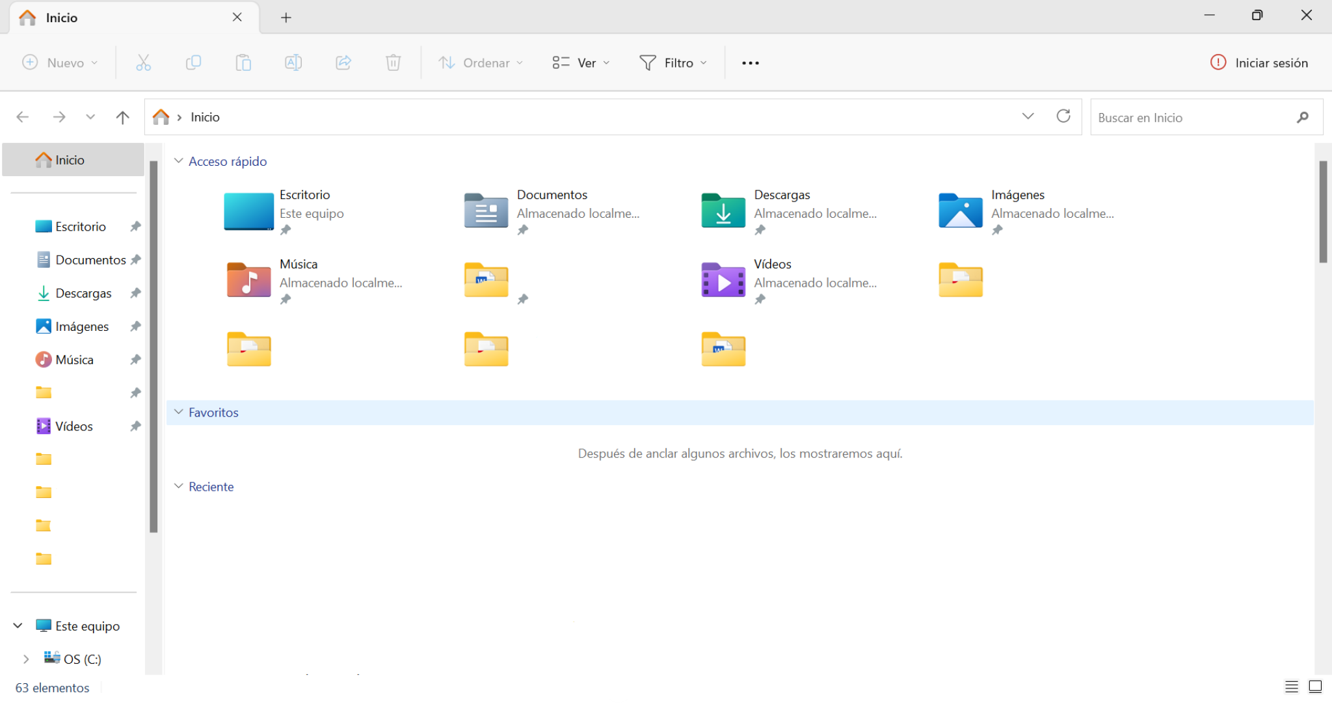
Task: Open the Ordenar dropdown
Action: (x=481, y=62)
